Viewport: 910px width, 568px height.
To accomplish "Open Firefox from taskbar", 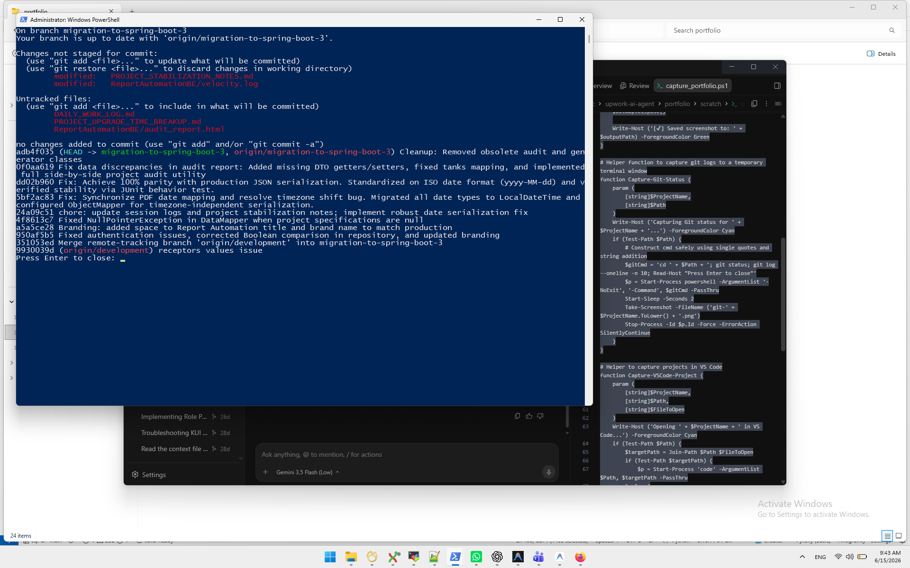I will pyautogui.click(x=581, y=557).
